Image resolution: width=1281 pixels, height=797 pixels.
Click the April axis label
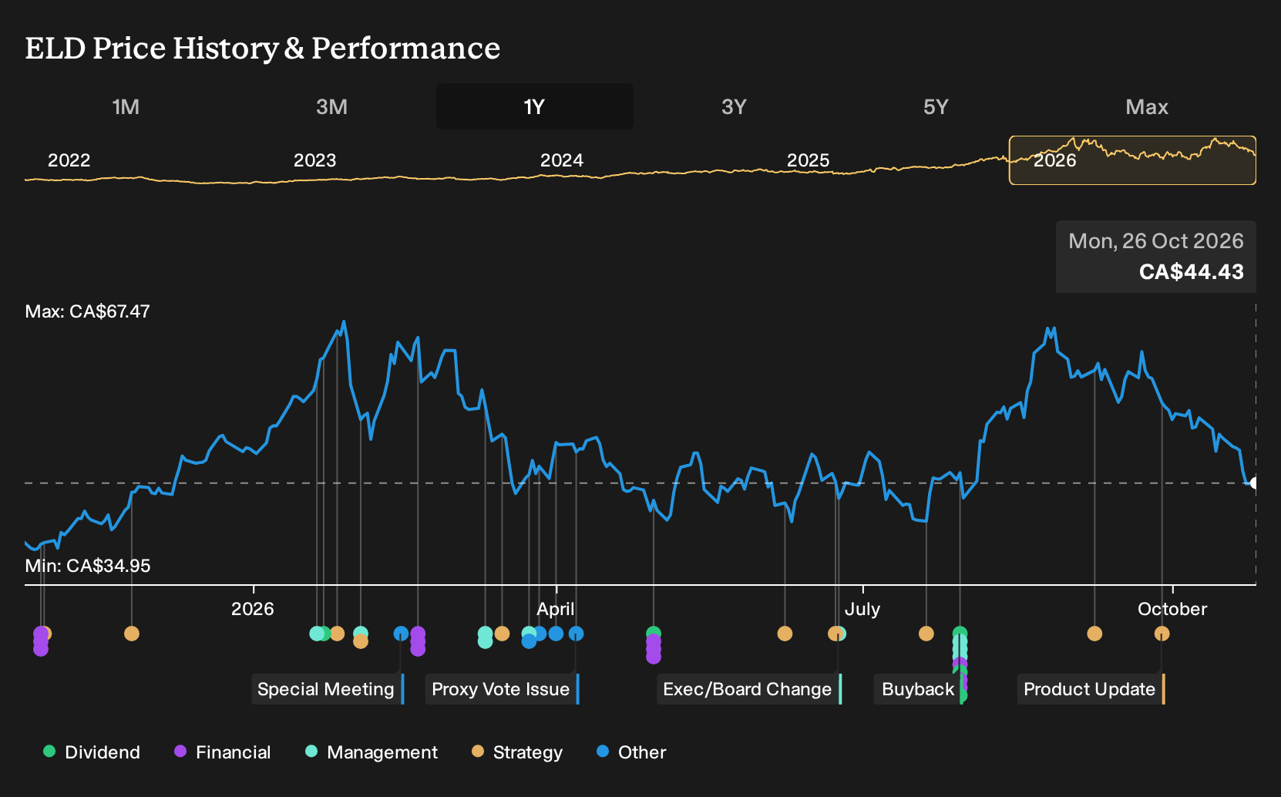pos(556,609)
